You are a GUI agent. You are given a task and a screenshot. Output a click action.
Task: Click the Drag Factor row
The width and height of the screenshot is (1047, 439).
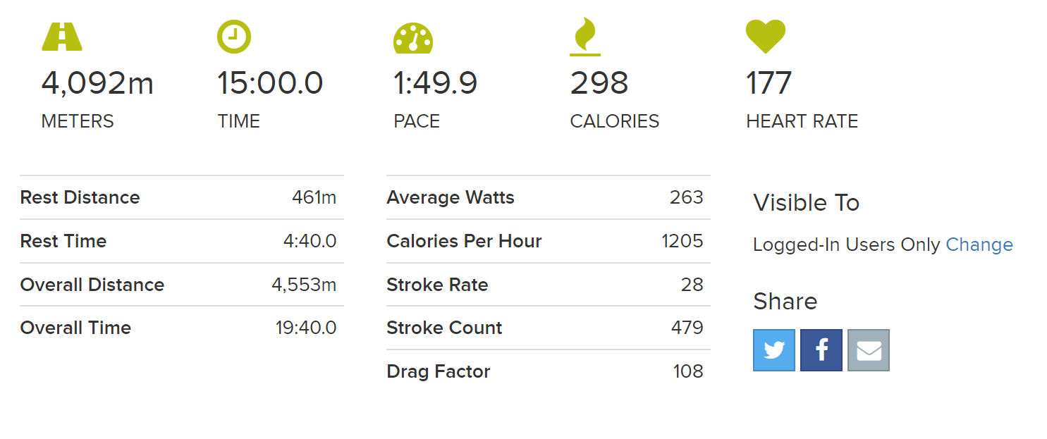[549, 371]
